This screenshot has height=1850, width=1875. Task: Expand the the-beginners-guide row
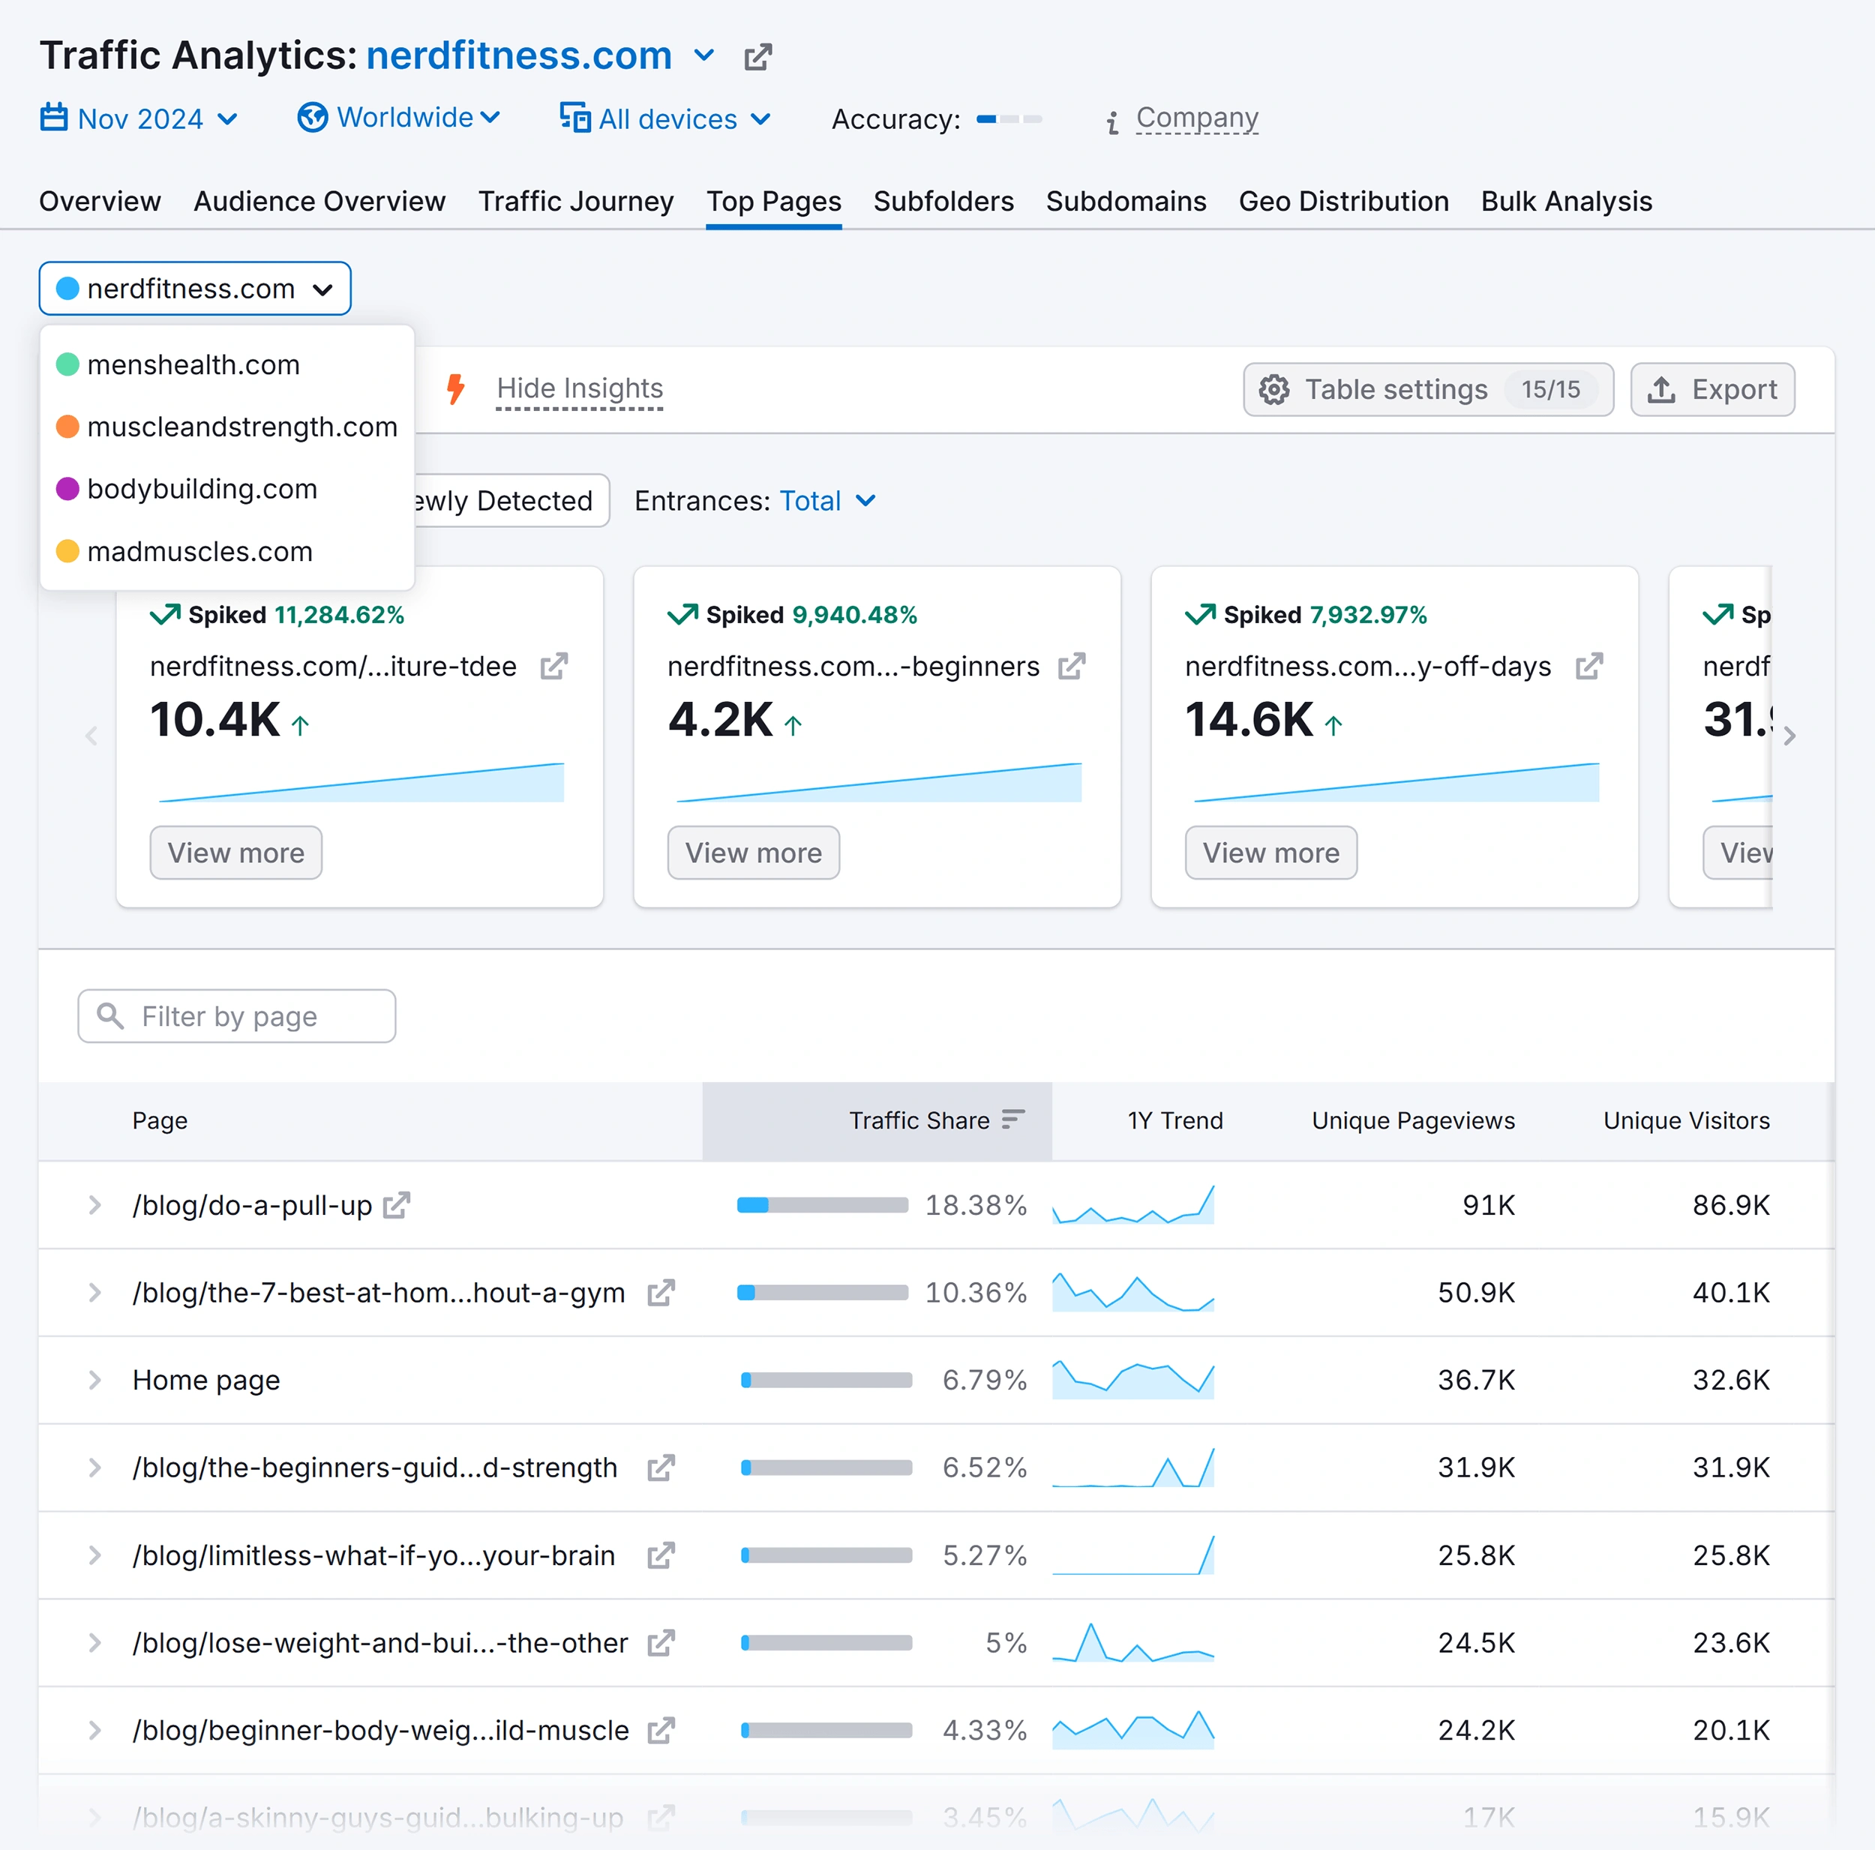(x=94, y=1467)
